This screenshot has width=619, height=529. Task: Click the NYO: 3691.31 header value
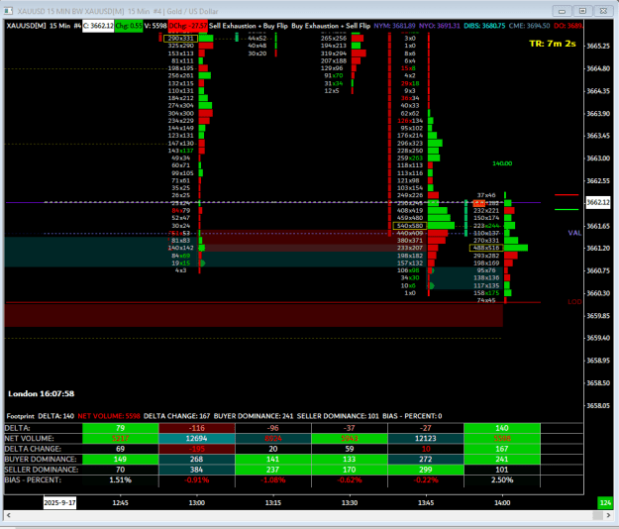(440, 26)
